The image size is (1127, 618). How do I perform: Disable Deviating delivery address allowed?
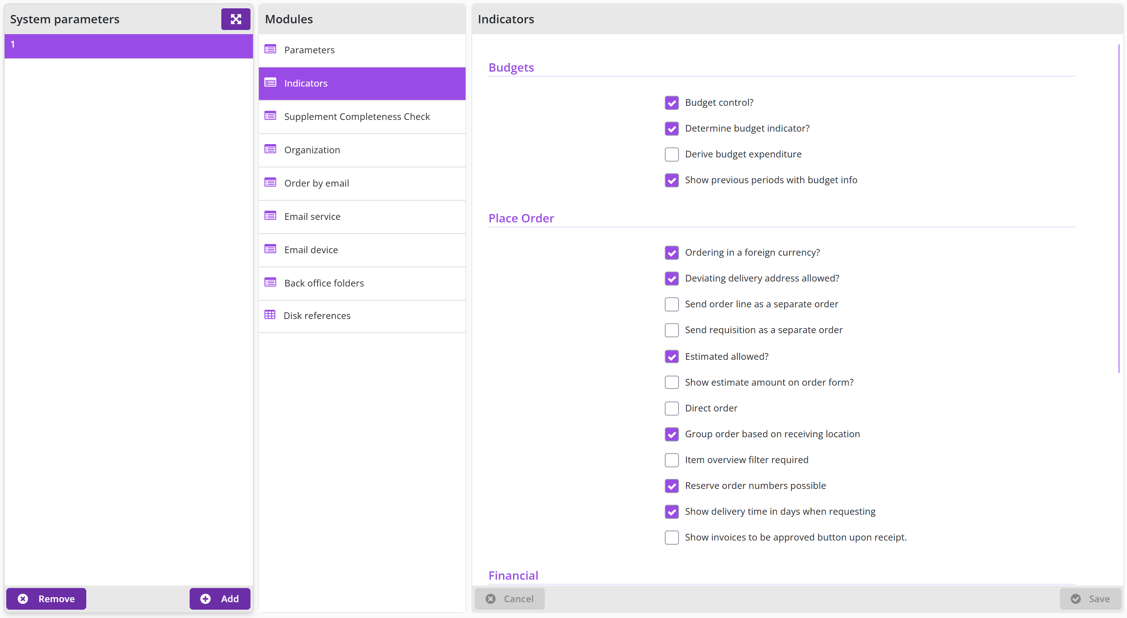tap(671, 279)
